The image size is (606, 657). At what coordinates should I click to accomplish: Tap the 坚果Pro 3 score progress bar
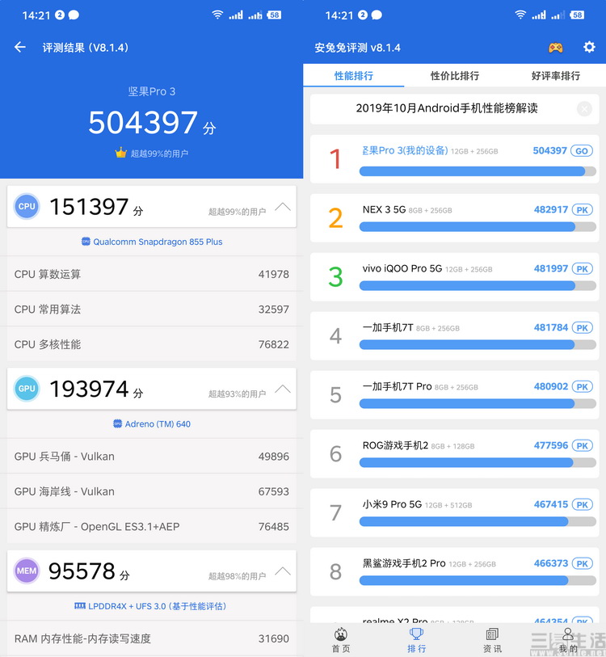coord(478,171)
